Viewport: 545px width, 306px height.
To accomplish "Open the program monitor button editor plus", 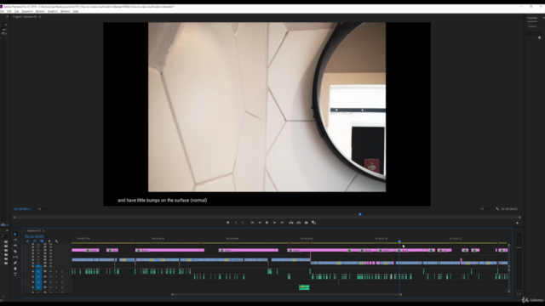I will pyautogui.click(x=517, y=223).
